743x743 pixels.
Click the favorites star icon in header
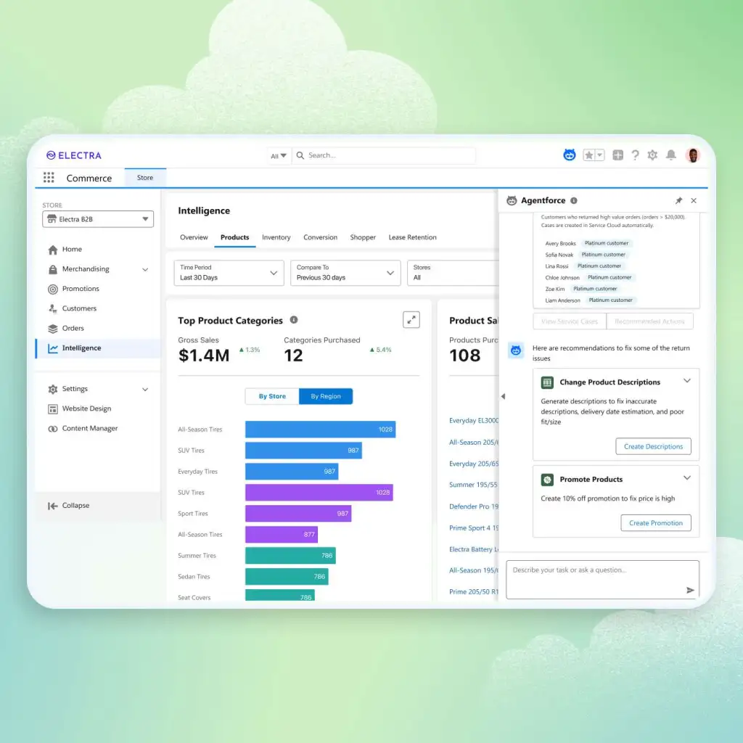pos(590,155)
